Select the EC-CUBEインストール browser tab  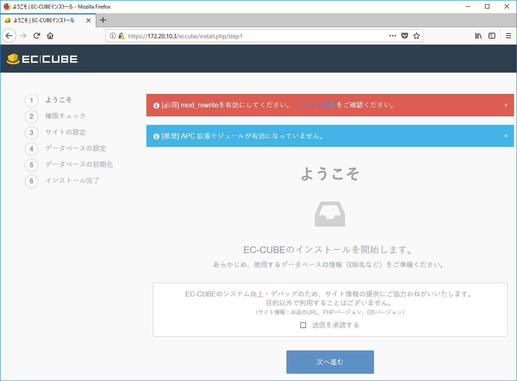point(48,20)
